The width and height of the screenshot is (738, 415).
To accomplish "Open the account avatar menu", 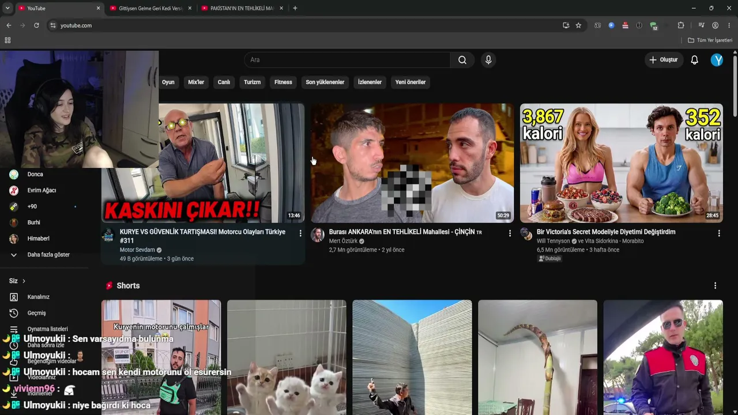I will click(x=717, y=60).
